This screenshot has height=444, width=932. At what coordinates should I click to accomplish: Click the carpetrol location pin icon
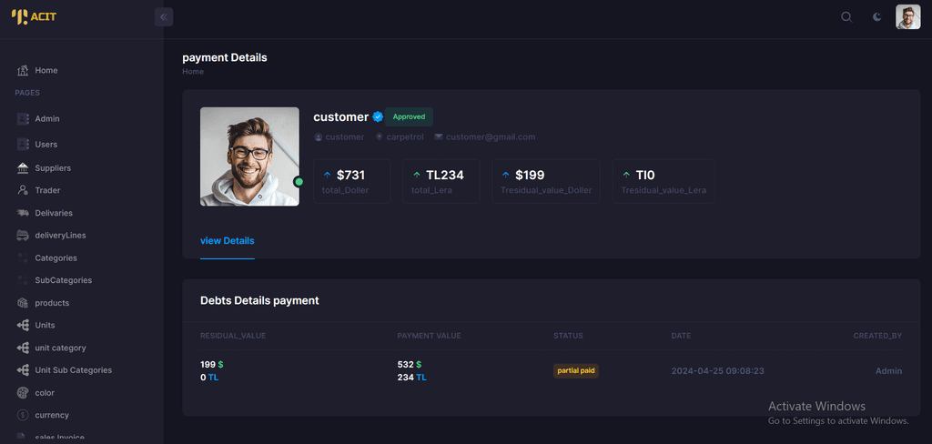(x=380, y=137)
